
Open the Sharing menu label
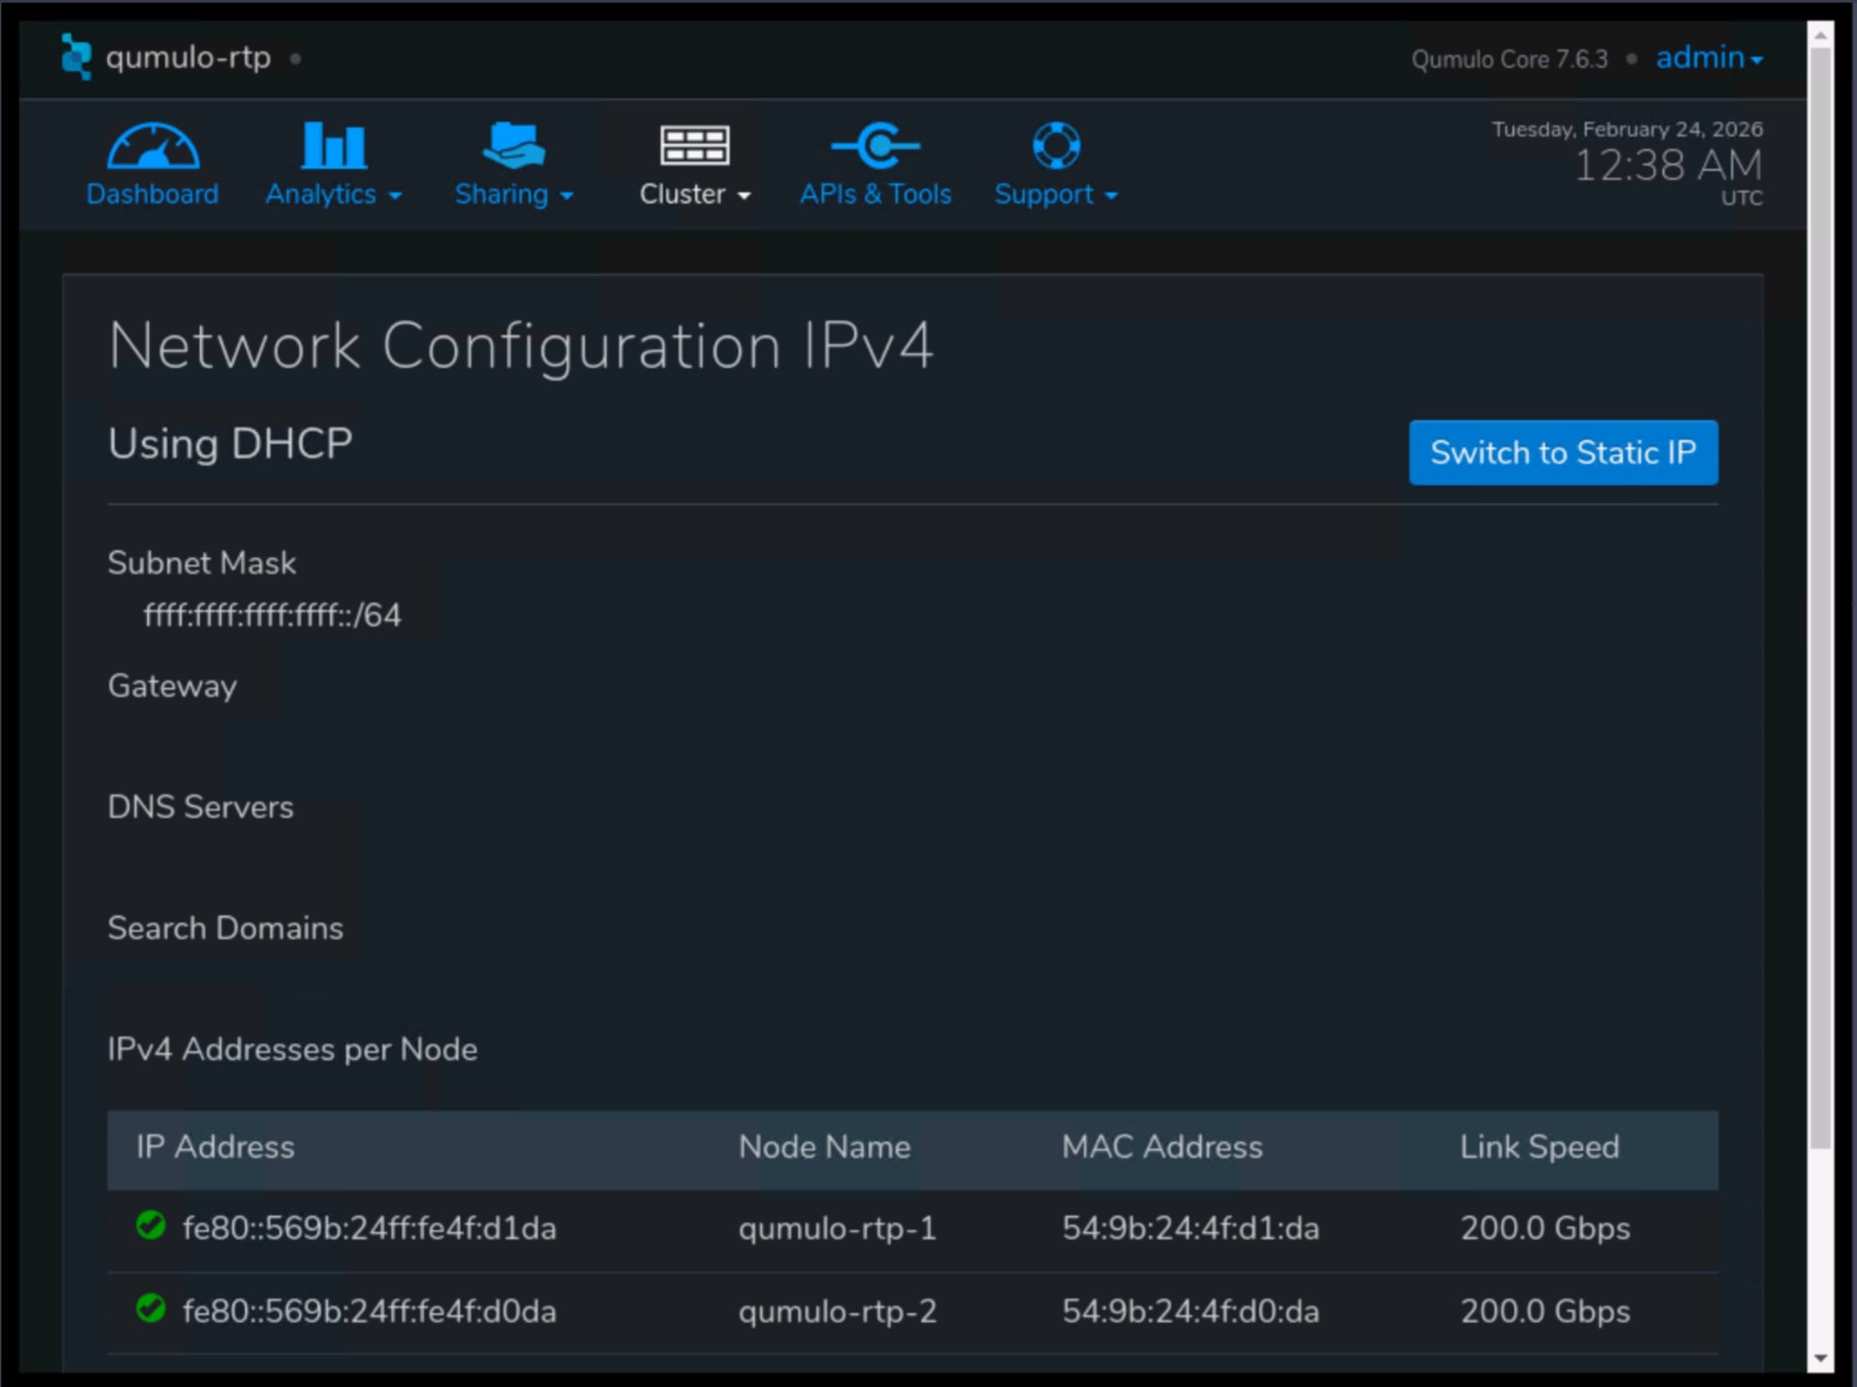click(x=501, y=193)
